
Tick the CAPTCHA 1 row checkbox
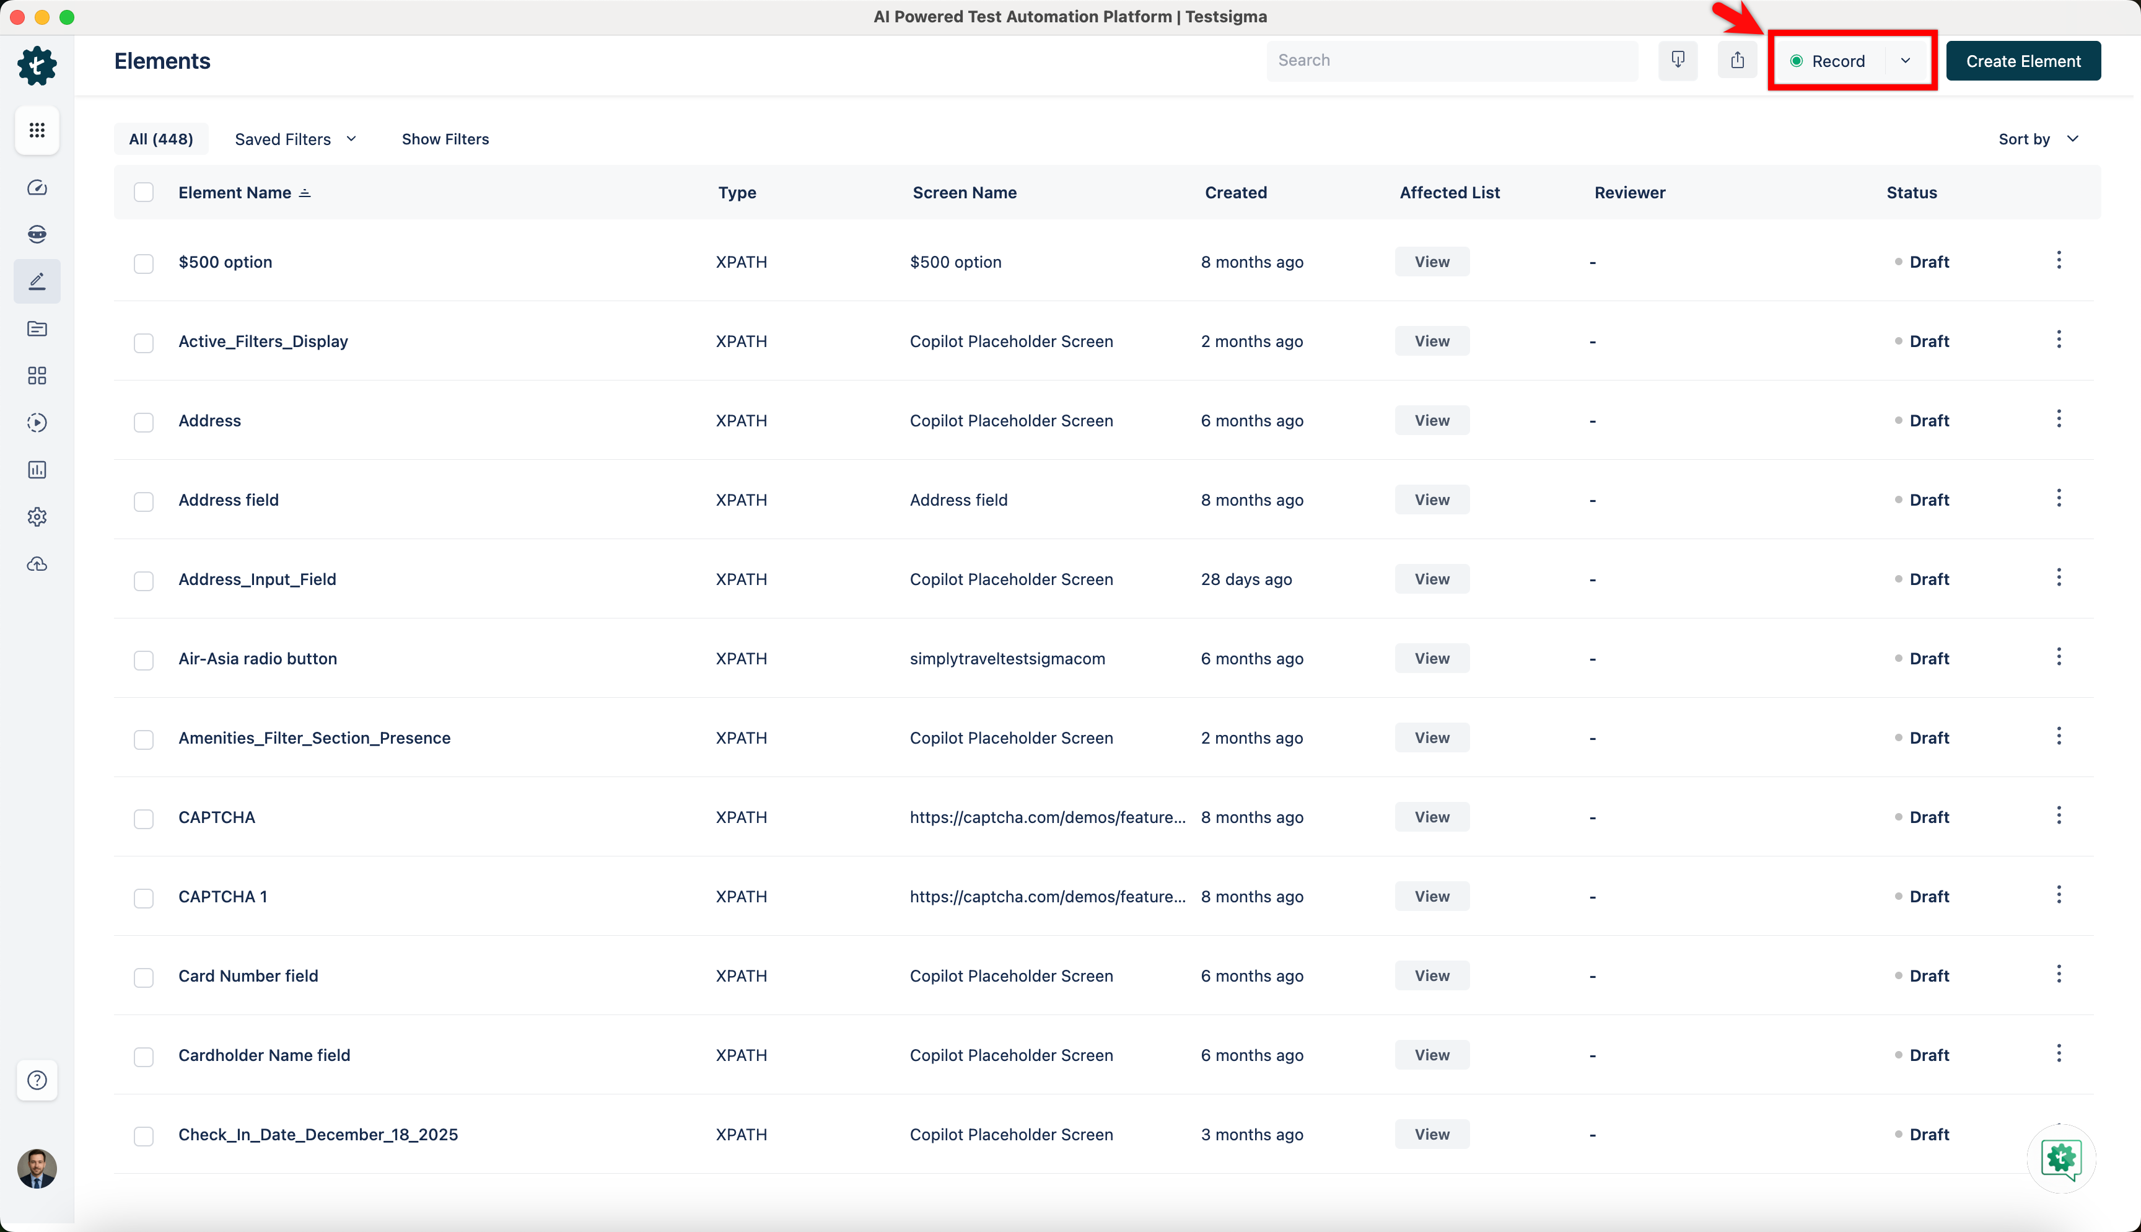point(144,898)
